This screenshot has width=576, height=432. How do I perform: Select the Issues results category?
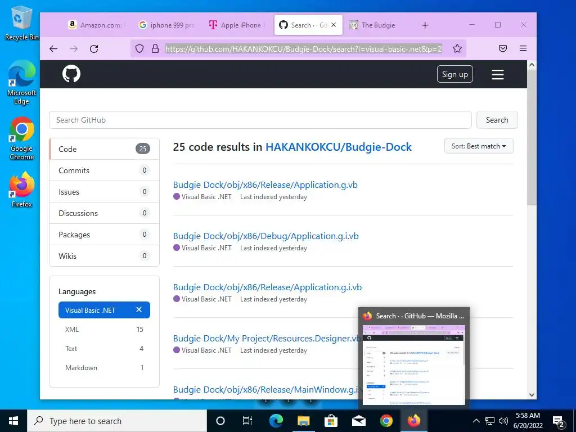pos(104,192)
